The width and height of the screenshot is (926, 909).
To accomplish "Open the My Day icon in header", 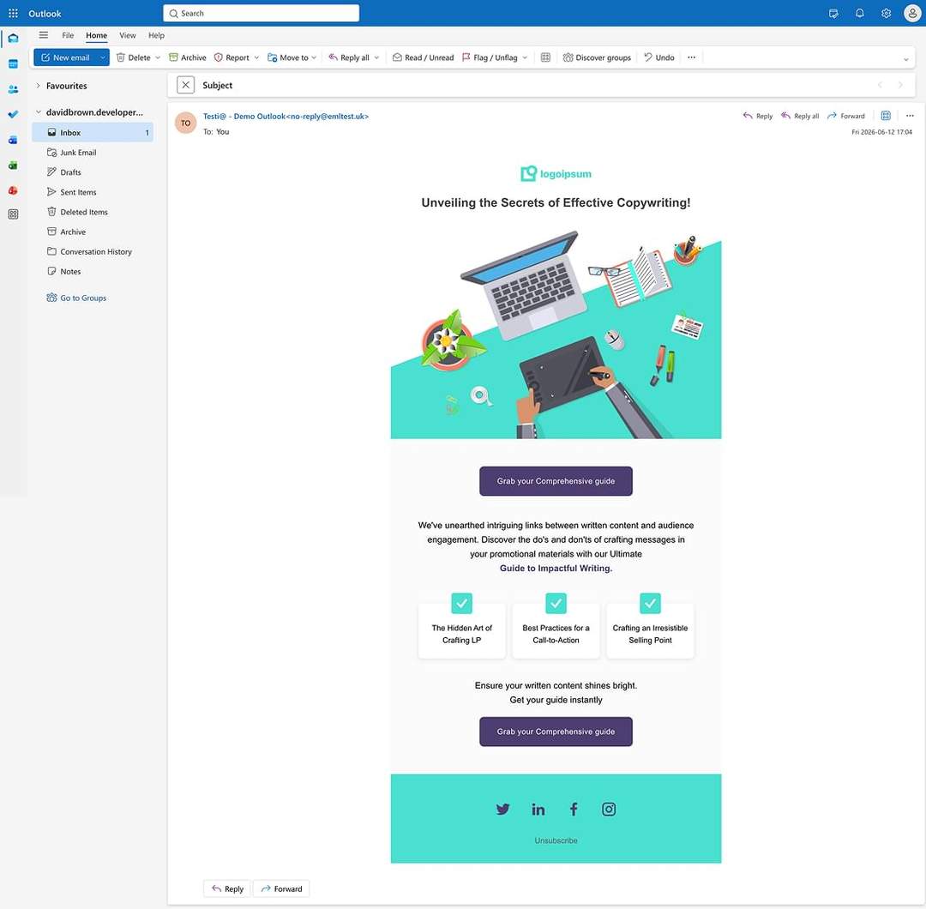I will pos(833,13).
